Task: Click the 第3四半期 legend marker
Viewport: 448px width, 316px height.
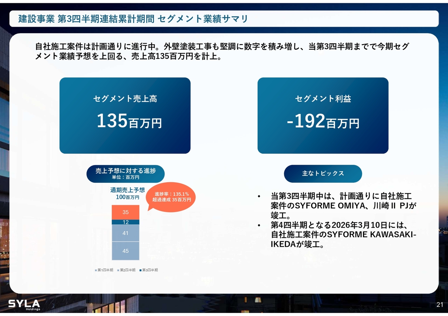Action: 140,270
